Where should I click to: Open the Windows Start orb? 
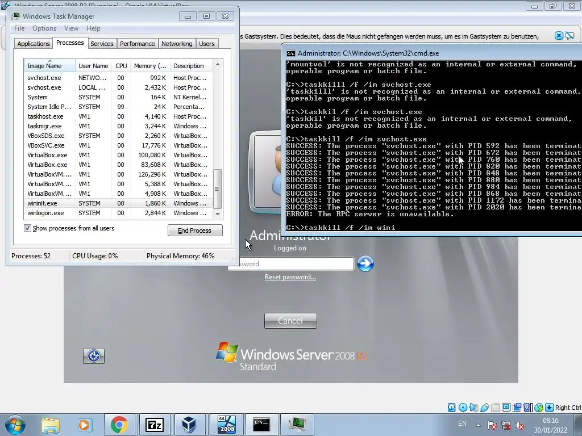pos(15,425)
